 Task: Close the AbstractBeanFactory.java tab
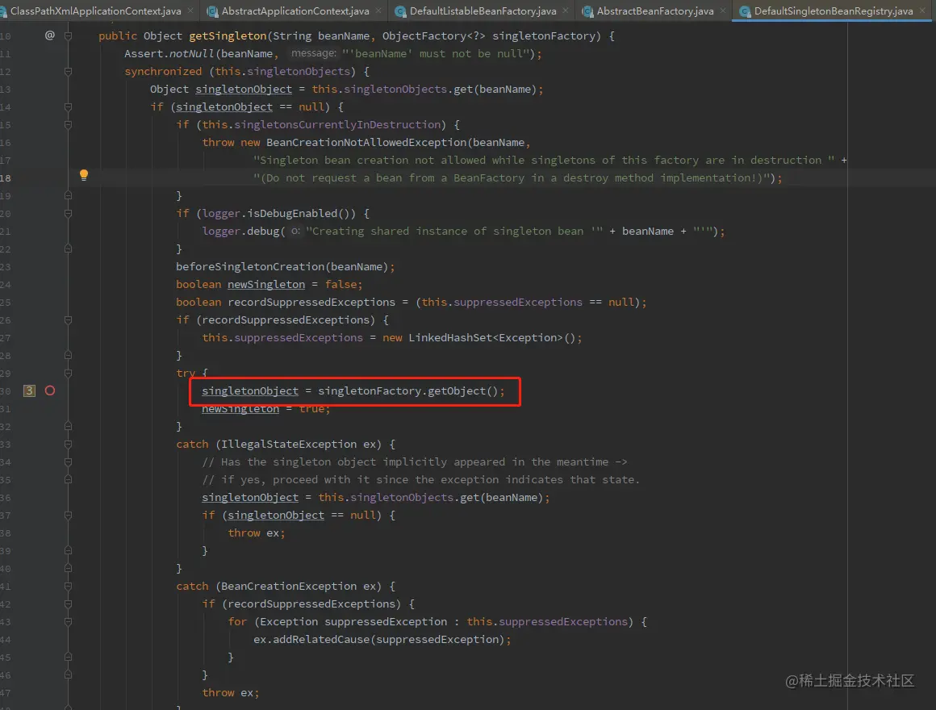(723, 10)
